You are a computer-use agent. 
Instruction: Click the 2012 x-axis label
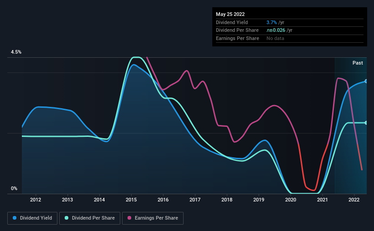[x=36, y=200]
